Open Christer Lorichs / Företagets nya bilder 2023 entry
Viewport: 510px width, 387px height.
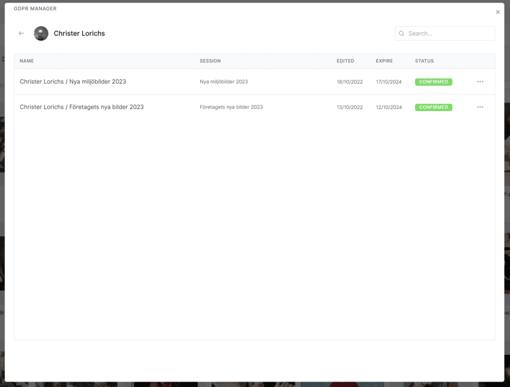pos(82,107)
